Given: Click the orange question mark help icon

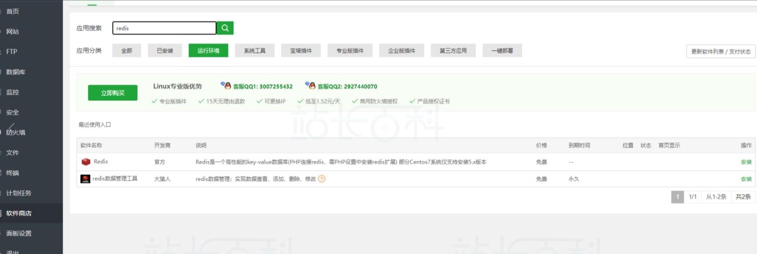Looking at the screenshot, I should pos(322,179).
